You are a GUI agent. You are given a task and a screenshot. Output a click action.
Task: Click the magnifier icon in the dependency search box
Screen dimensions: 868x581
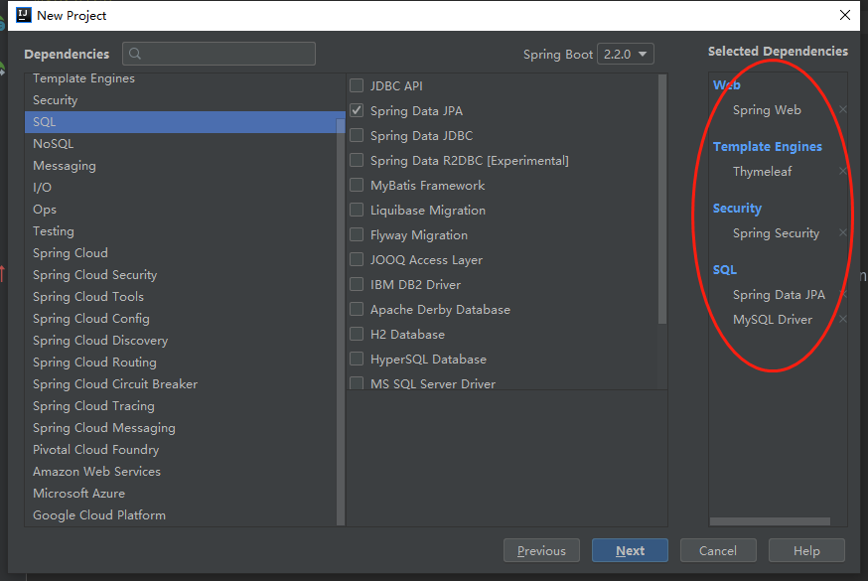(x=134, y=54)
